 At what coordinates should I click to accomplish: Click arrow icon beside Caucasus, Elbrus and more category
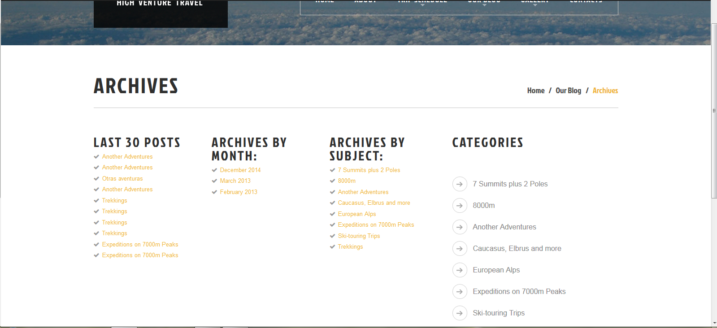(x=460, y=249)
